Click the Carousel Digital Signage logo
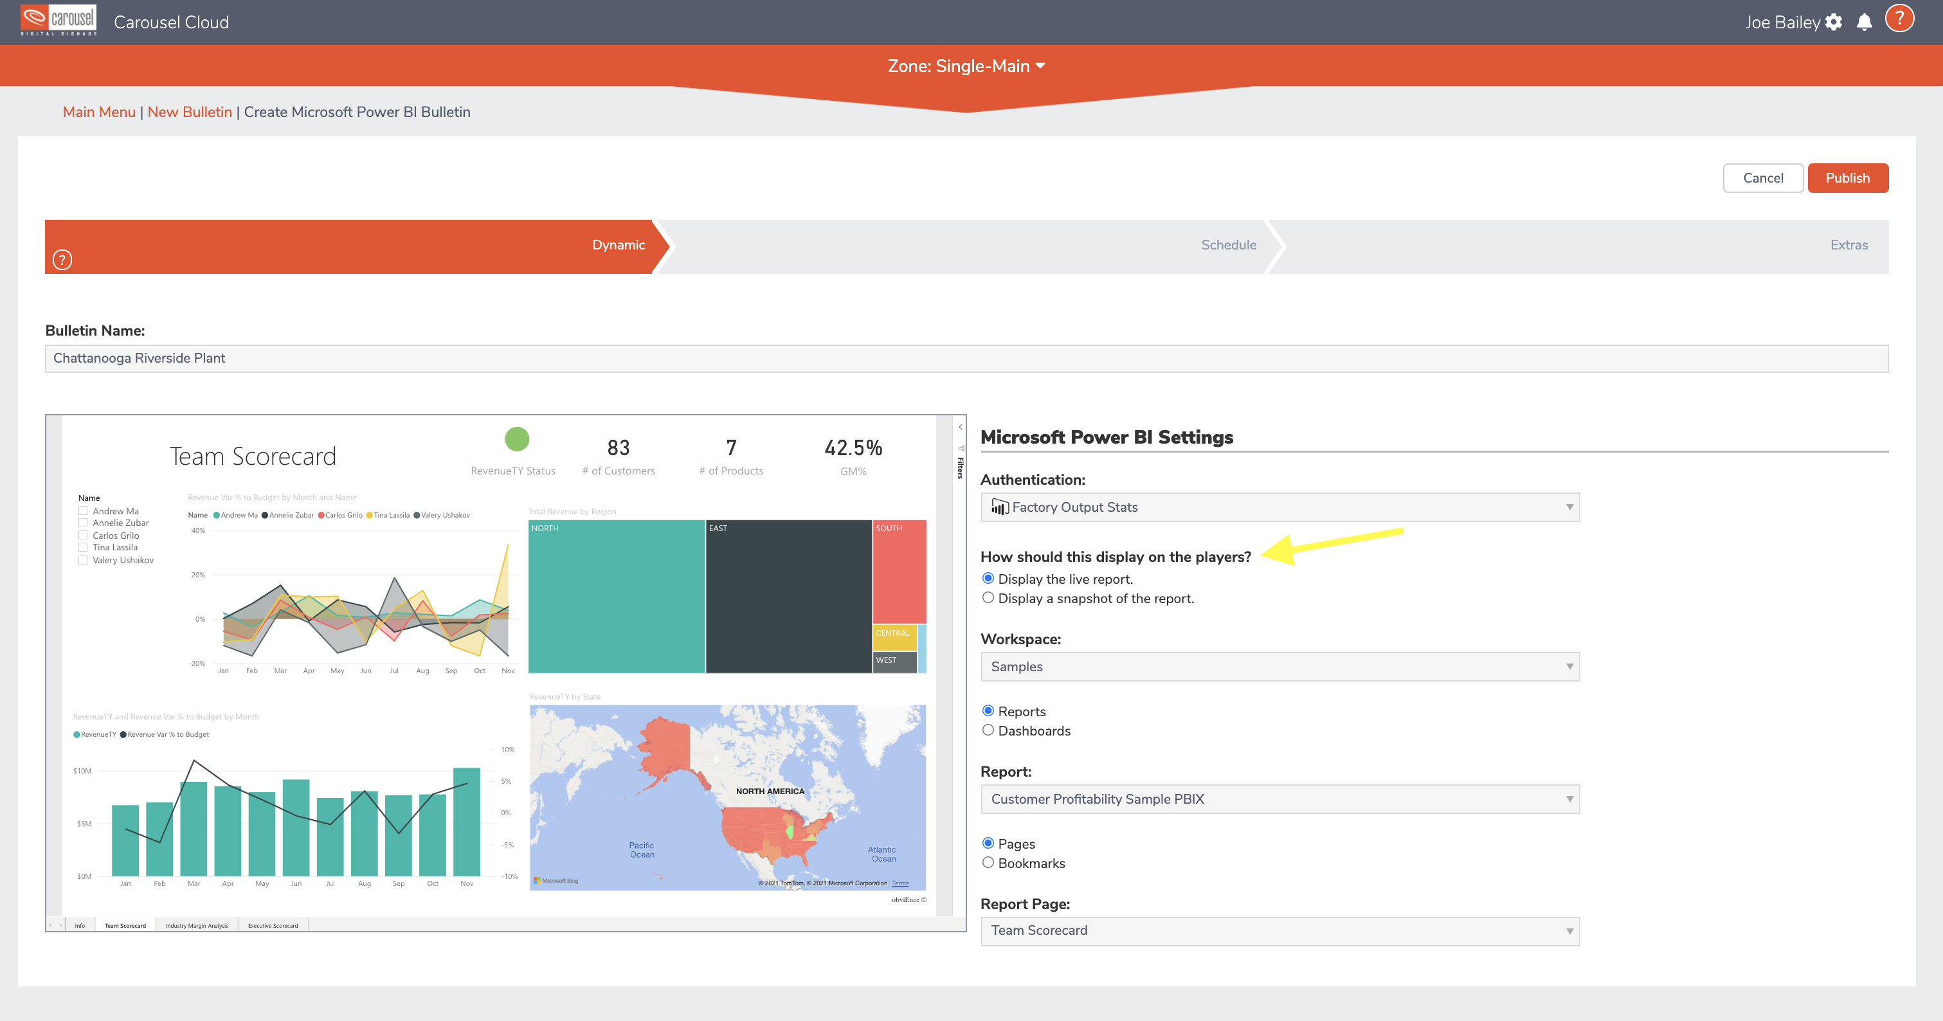 (x=59, y=21)
